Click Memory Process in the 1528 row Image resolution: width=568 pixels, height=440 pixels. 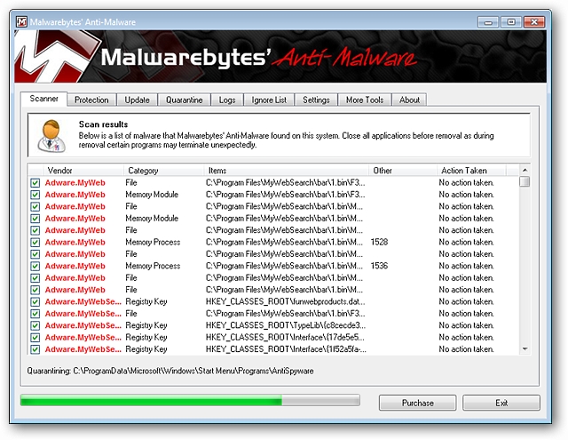pos(153,243)
